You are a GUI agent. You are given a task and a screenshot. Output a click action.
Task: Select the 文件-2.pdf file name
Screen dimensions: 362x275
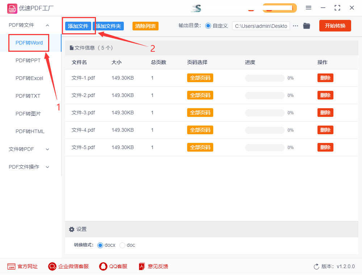click(83, 95)
